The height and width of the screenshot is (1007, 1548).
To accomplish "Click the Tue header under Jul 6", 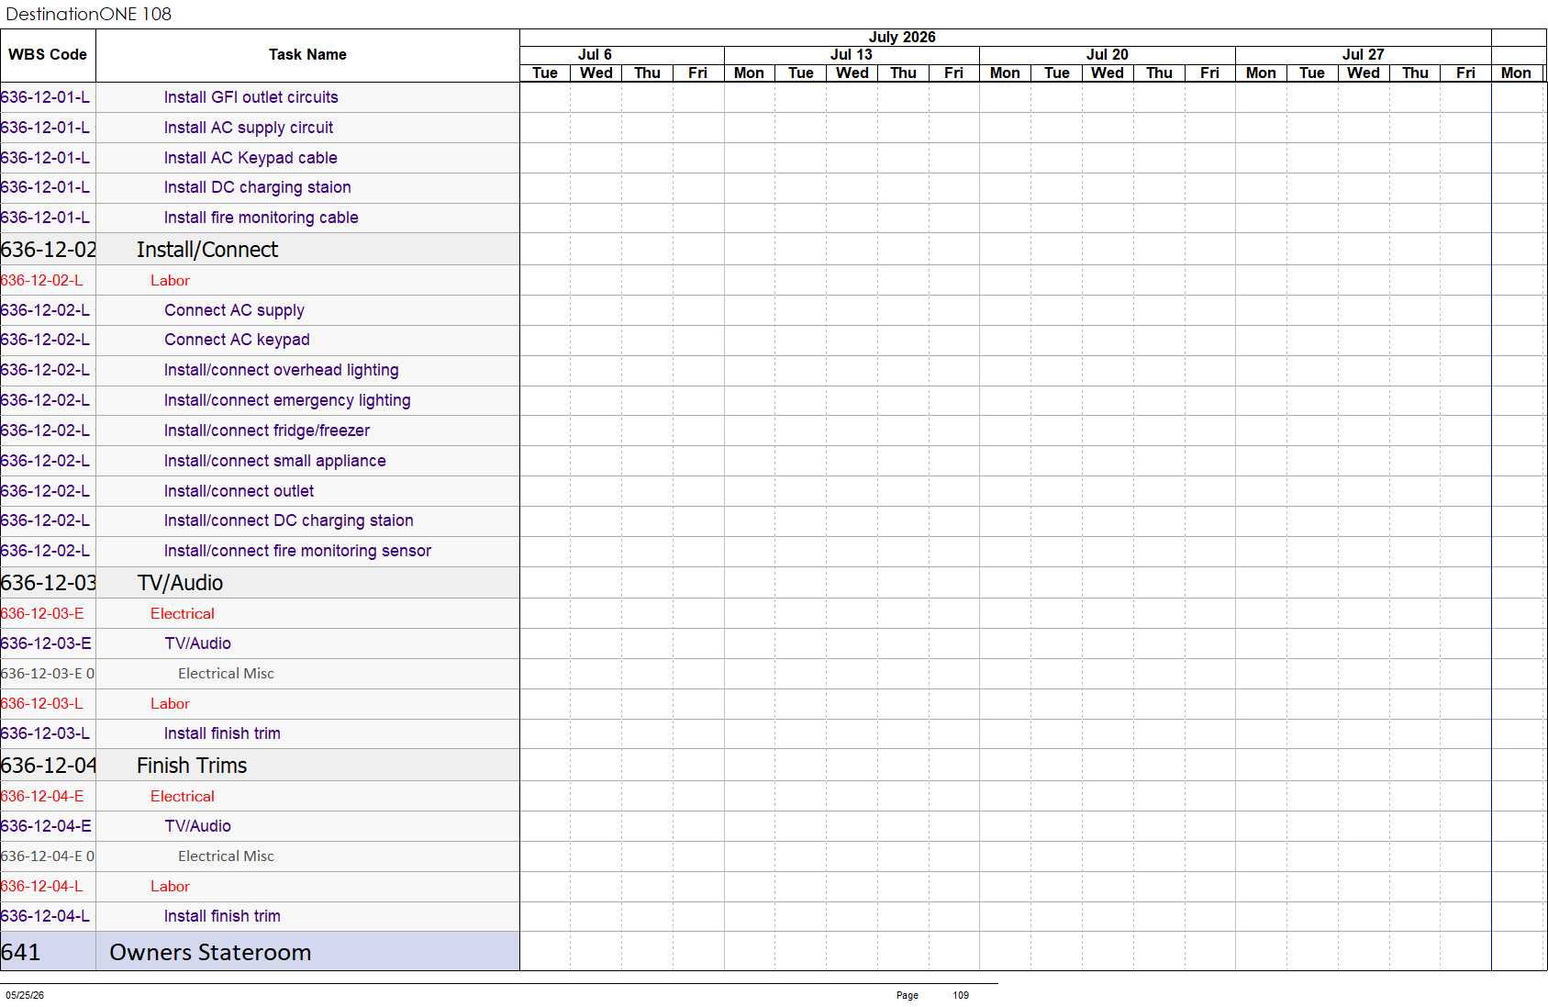I will [545, 73].
